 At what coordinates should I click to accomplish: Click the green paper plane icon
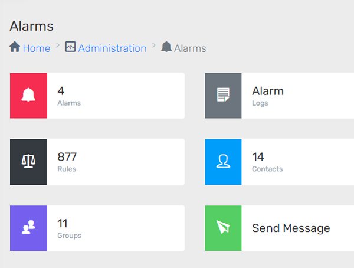pyautogui.click(x=223, y=228)
